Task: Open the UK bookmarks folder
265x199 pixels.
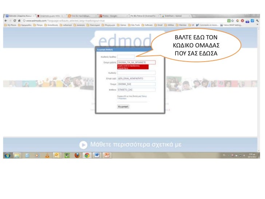Action: (191, 25)
